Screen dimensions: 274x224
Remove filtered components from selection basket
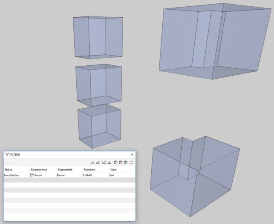click(x=121, y=163)
